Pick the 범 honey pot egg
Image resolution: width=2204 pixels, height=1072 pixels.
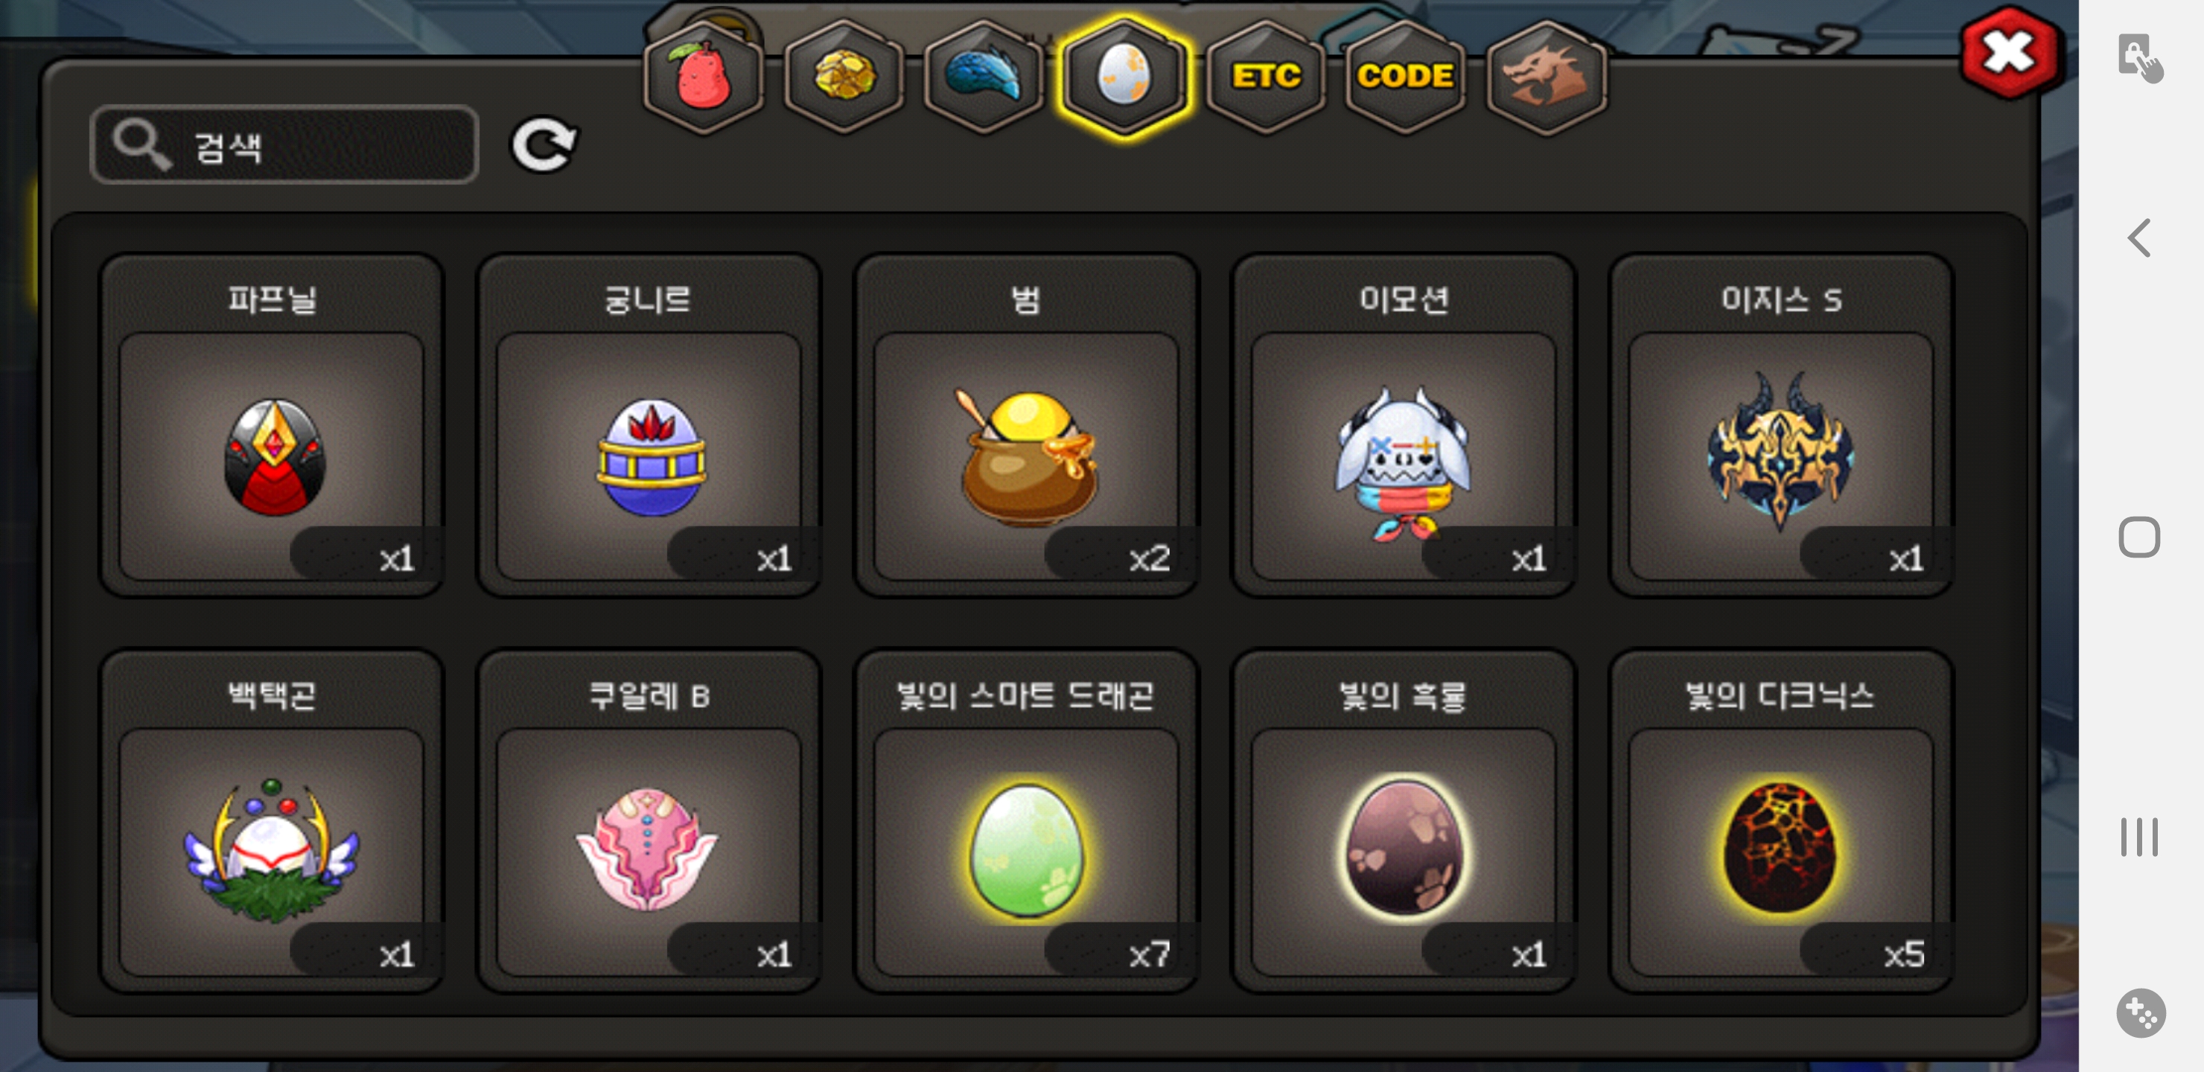[x=1027, y=425]
